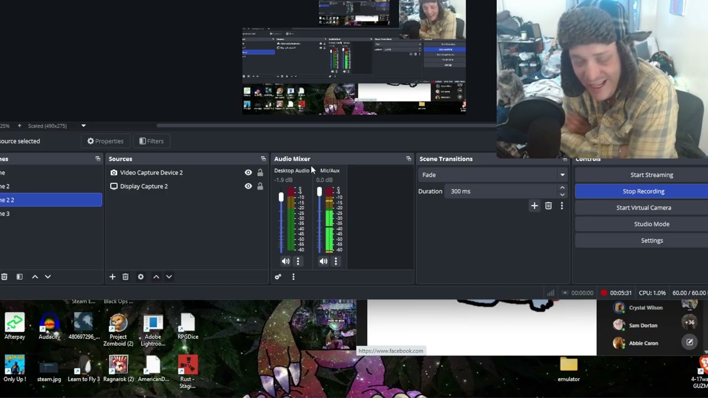Open Only Up! desktop shortcut
The height and width of the screenshot is (398, 708).
click(x=15, y=369)
